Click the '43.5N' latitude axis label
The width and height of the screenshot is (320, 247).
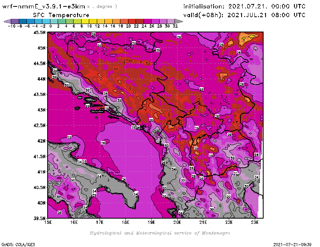[x=39, y=94]
